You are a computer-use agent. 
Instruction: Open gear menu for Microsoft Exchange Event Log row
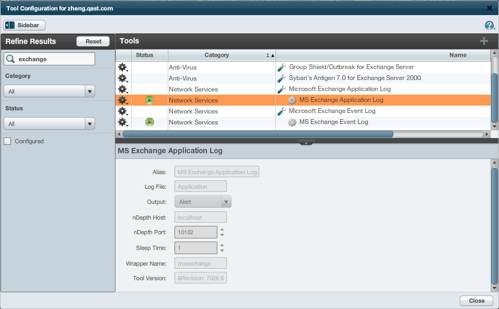[123, 111]
